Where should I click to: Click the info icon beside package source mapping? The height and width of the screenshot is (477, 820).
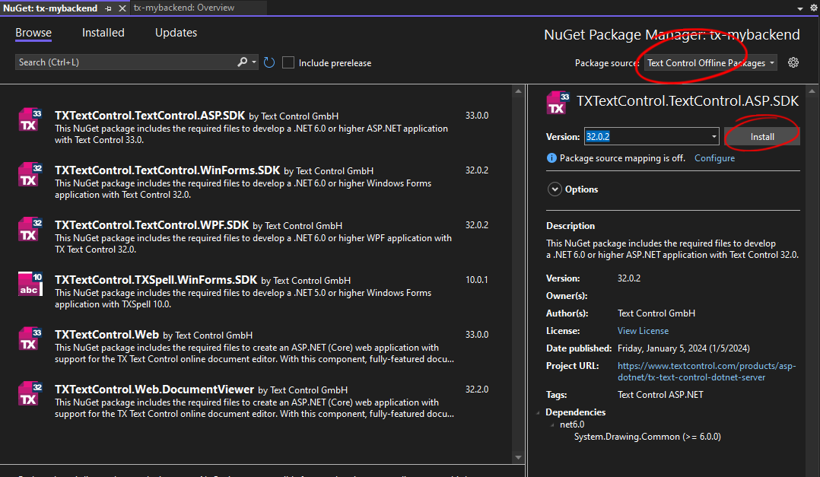pyautogui.click(x=551, y=158)
